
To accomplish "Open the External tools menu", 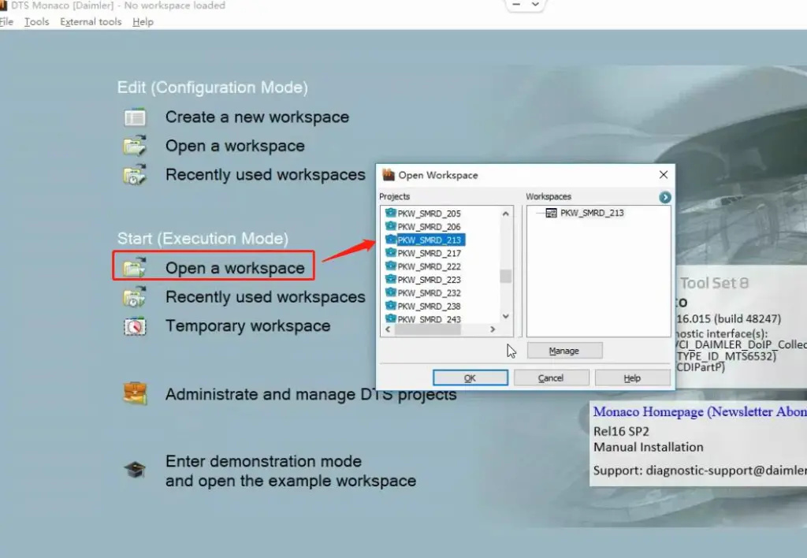I will click(91, 21).
